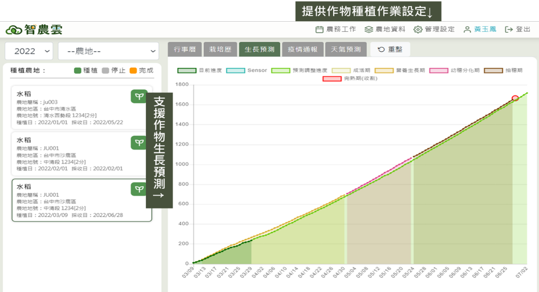Open the 2022 year dropdown
This screenshot has height=292, width=539.
click(x=29, y=51)
